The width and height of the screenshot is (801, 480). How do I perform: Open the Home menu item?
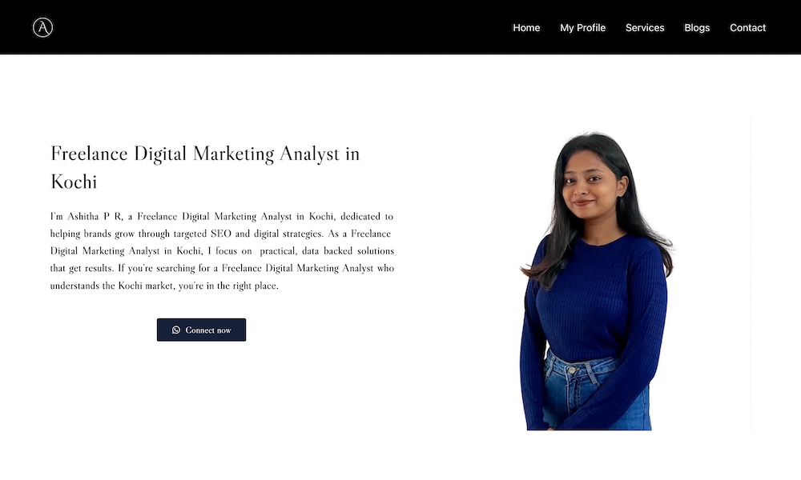click(x=526, y=28)
